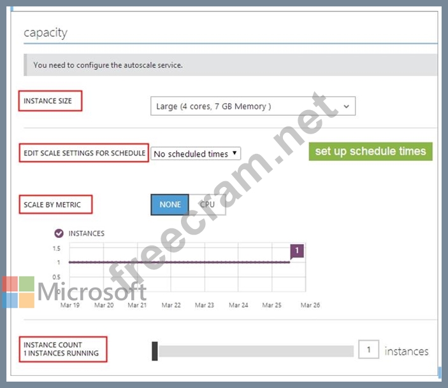Click the middle of the instance count track
Viewport: 448px width, 388px height.
[256, 351]
